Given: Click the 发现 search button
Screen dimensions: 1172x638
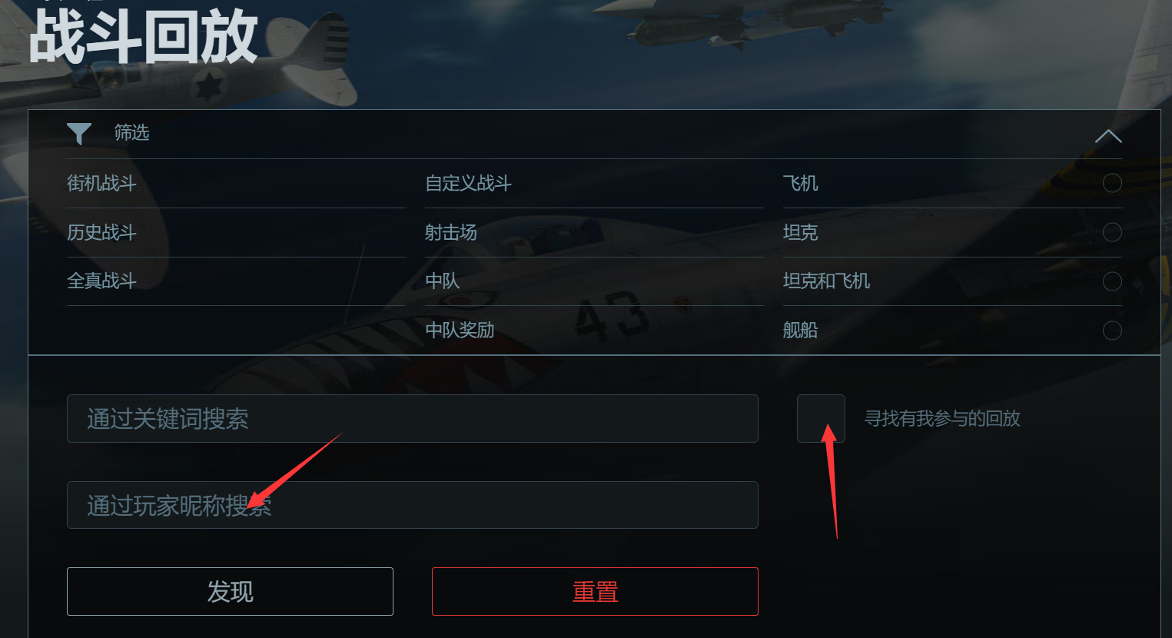Looking at the screenshot, I should pyautogui.click(x=230, y=591).
